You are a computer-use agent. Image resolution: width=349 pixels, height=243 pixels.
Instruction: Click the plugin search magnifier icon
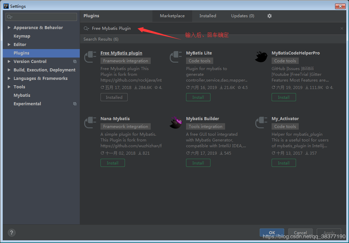[86, 28]
